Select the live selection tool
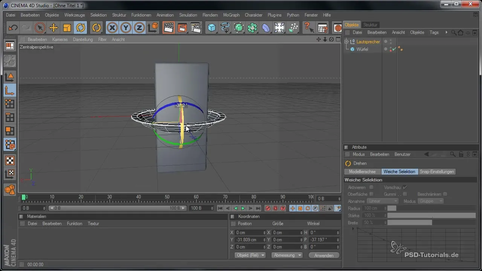This screenshot has width=482, height=271. pos(40,27)
